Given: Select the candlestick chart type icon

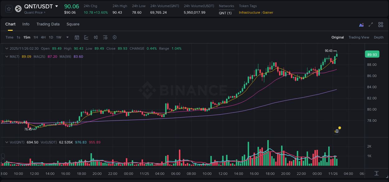Looking at the screenshot, I should click(x=96, y=37).
